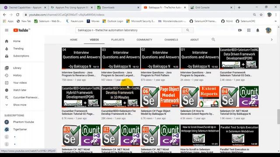Select the VIDEOS channel tab
The height and width of the screenshot is (157, 280).
pos(94,40)
